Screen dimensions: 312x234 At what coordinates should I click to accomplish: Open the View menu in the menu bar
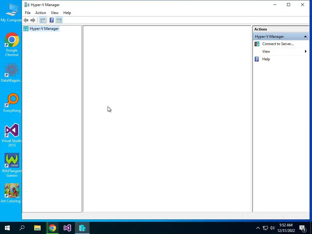[55, 13]
